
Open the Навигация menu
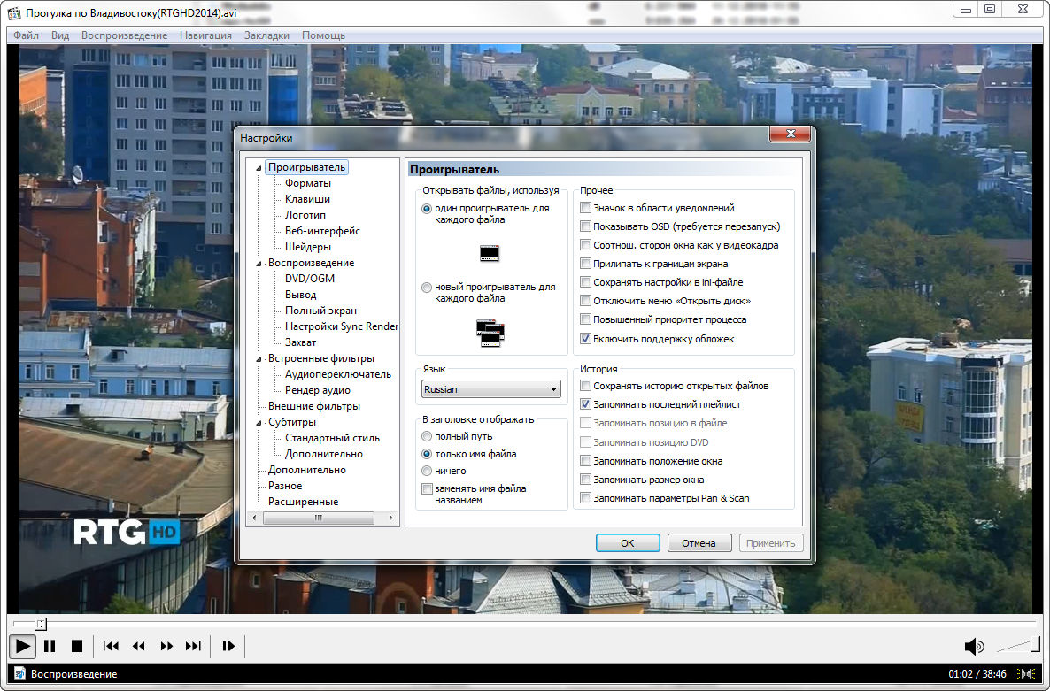205,35
